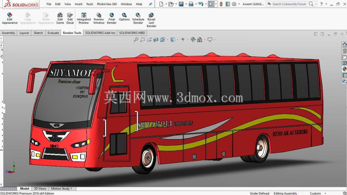Choose Zoom to Area tool

click(x=143, y=40)
